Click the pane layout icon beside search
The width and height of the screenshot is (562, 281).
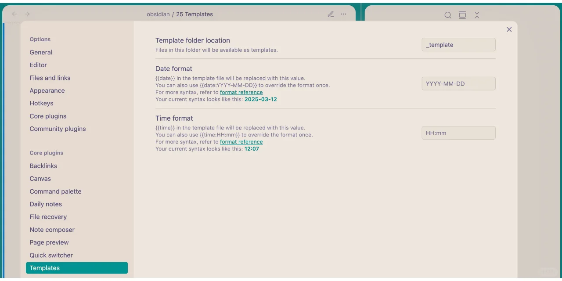coord(462,15)
